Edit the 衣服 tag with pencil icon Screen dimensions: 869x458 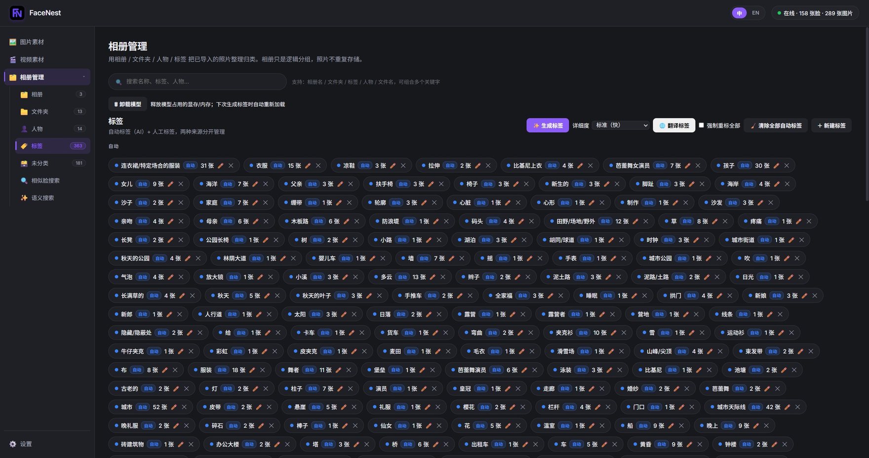pyautogui.click(x=308, y=166)
